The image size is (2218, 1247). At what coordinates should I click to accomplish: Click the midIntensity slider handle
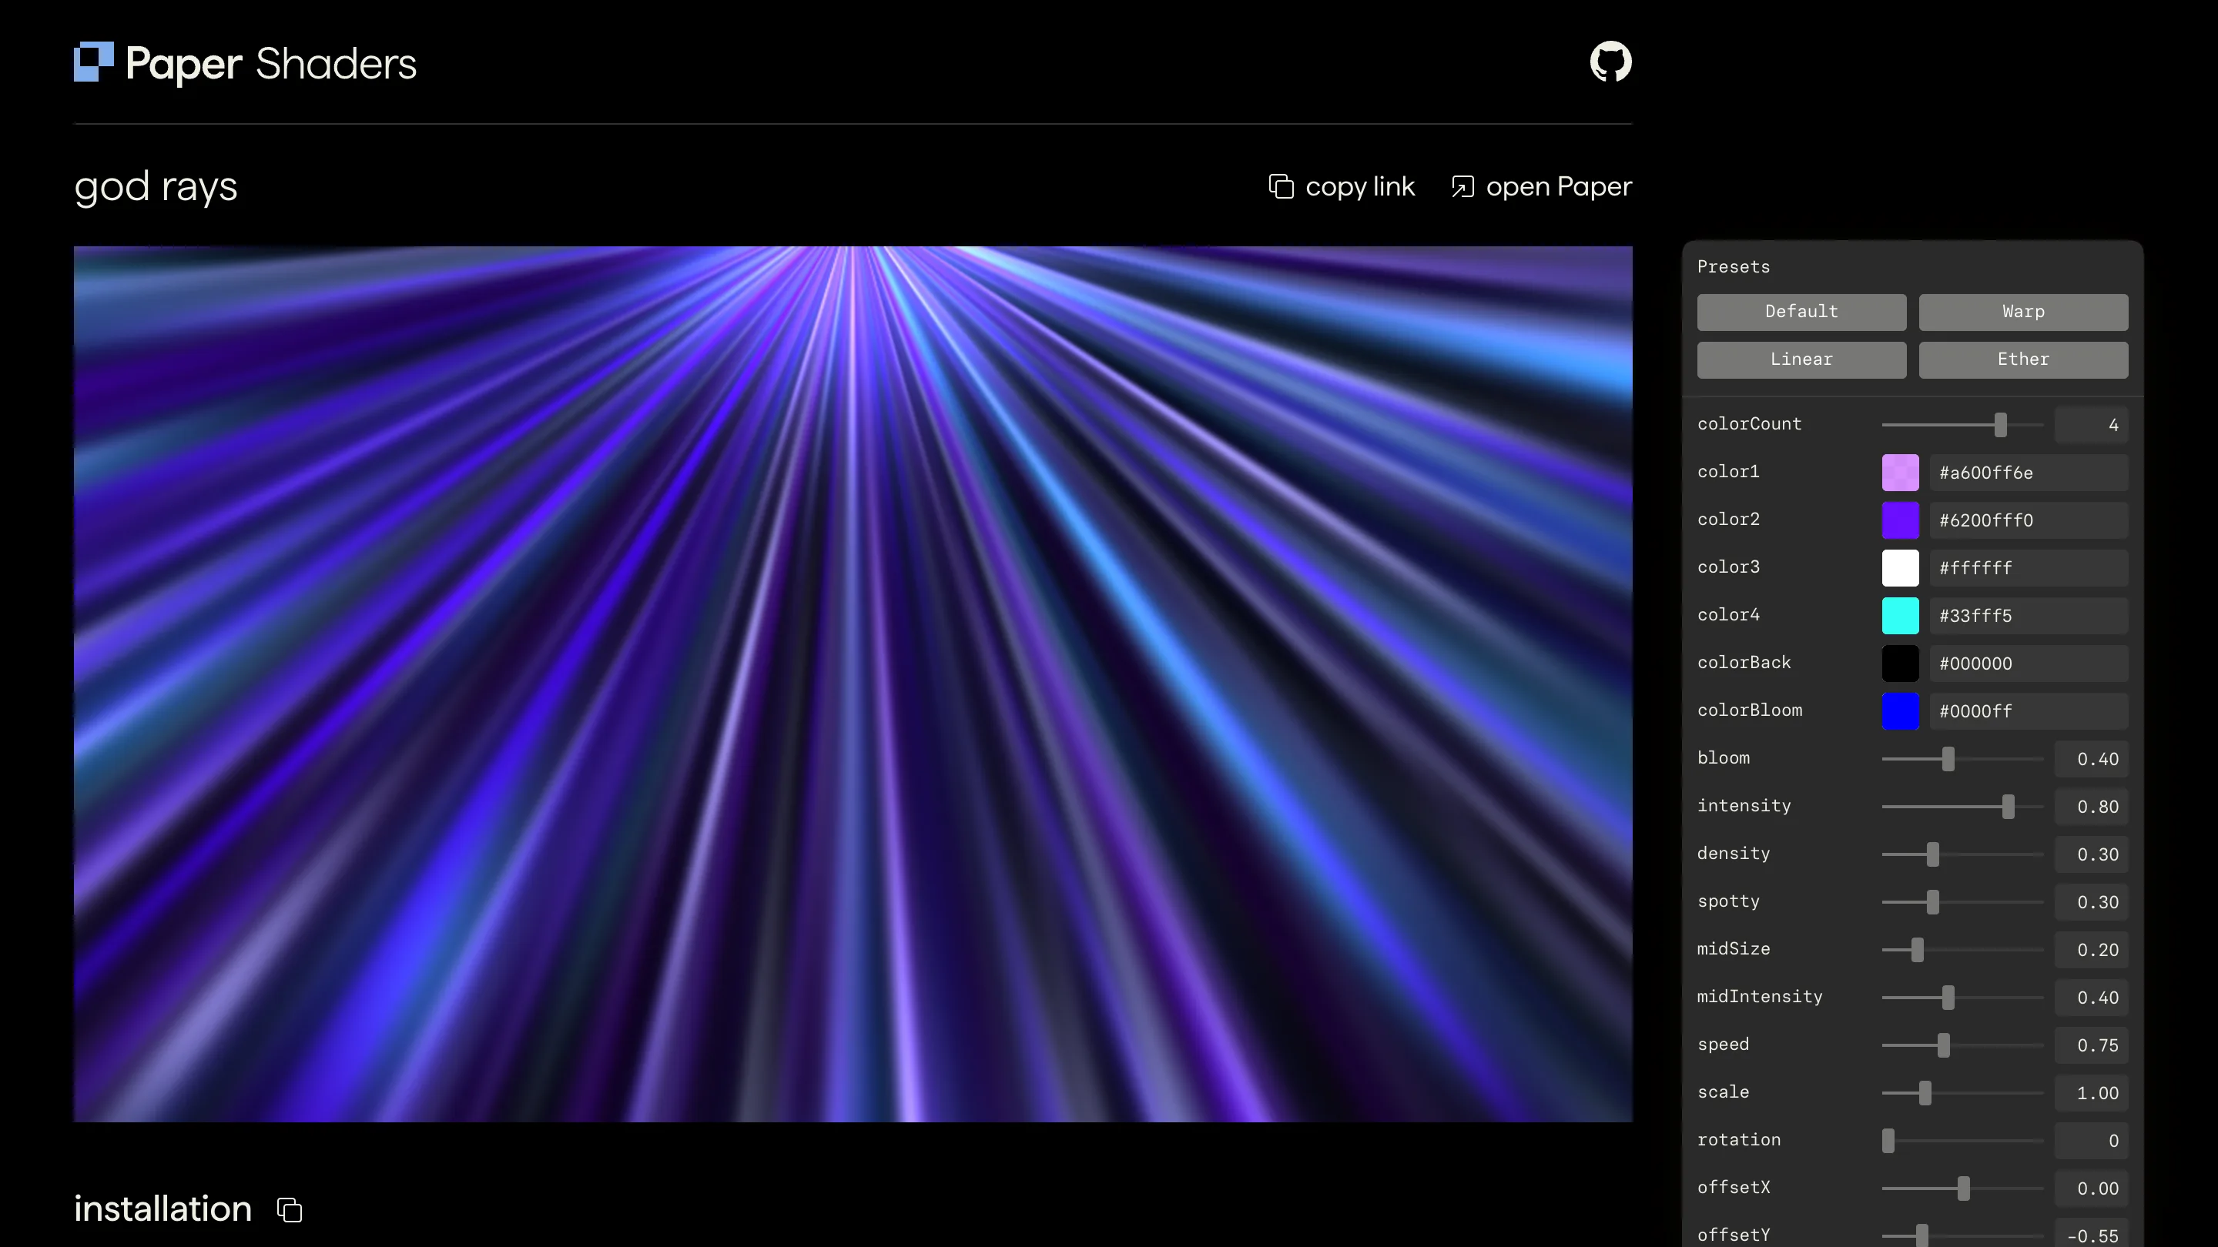tap(1948, 998)
